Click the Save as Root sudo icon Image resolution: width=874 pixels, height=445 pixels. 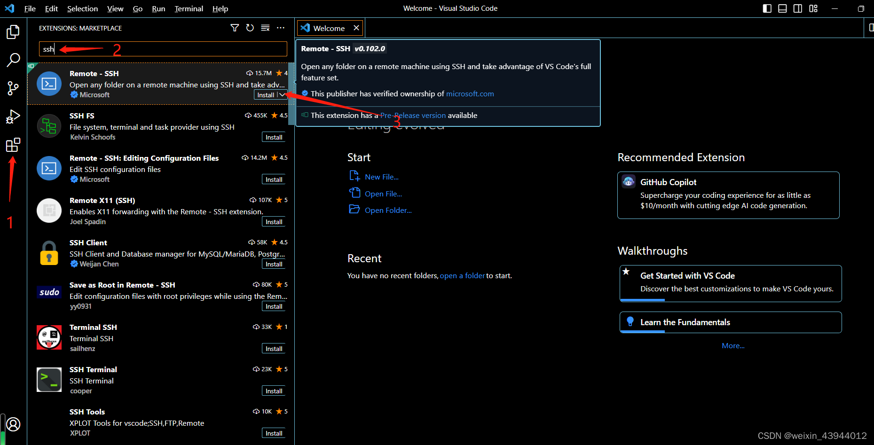click(x=49, y=292)
